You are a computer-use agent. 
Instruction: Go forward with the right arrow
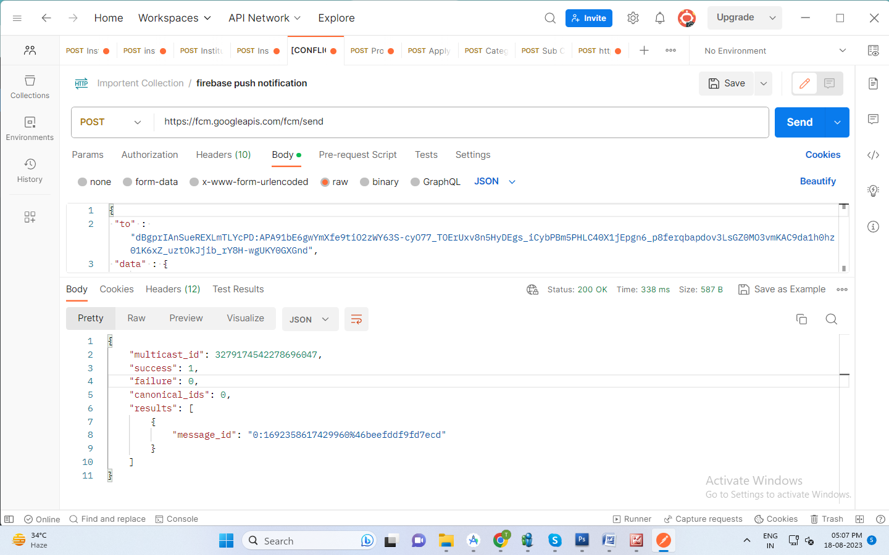(73, 18)
